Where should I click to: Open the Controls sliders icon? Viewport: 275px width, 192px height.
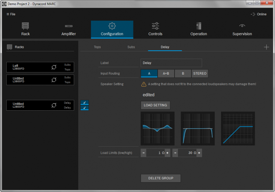tap(155, 26)
